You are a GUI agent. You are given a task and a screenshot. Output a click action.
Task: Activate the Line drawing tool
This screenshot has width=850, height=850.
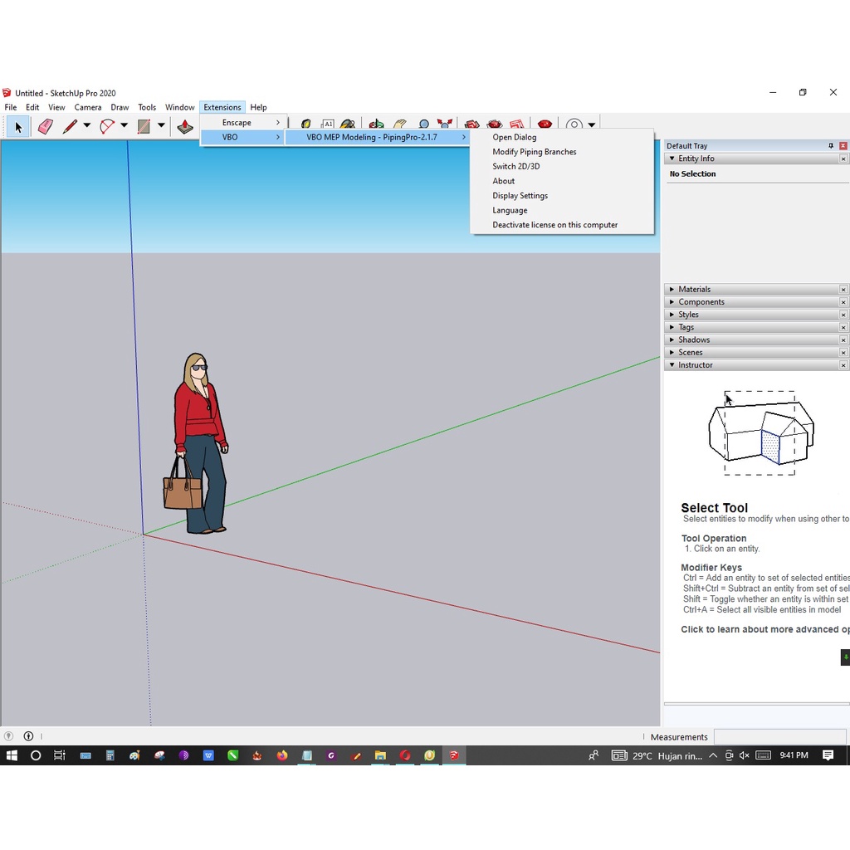pyautogui.click(x=70, y=126)
